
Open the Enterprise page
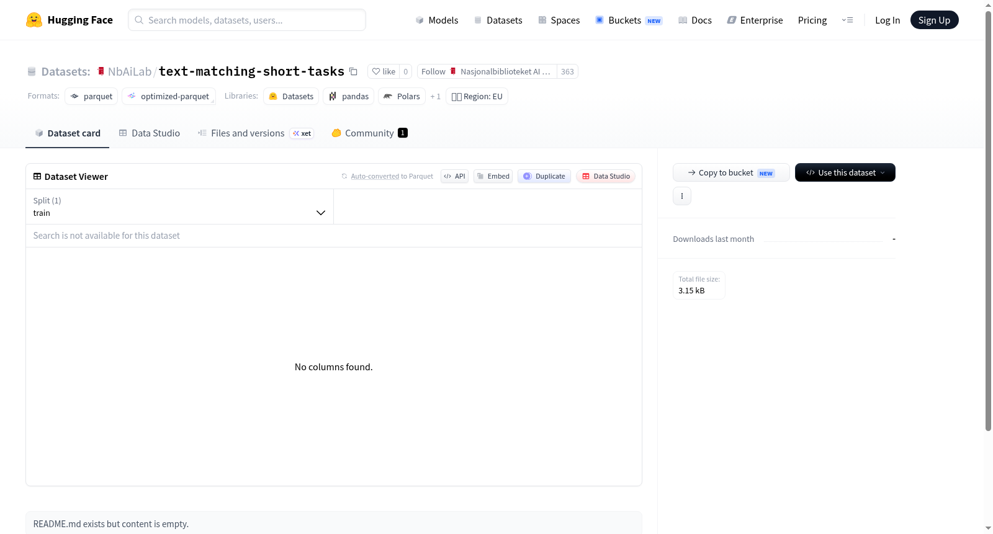point(755,20)
